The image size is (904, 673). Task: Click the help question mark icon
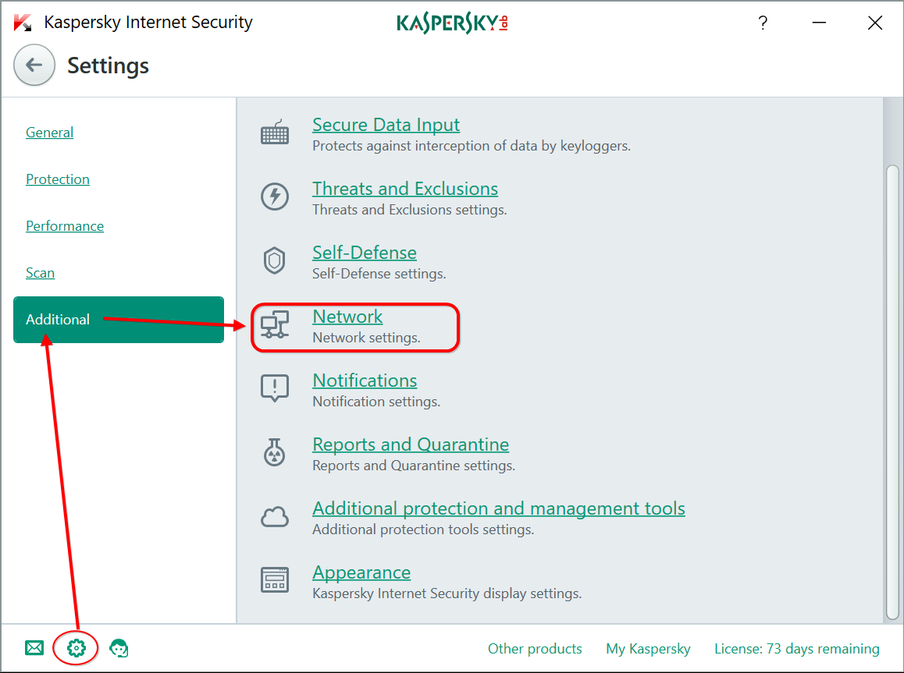click(763, 23)
